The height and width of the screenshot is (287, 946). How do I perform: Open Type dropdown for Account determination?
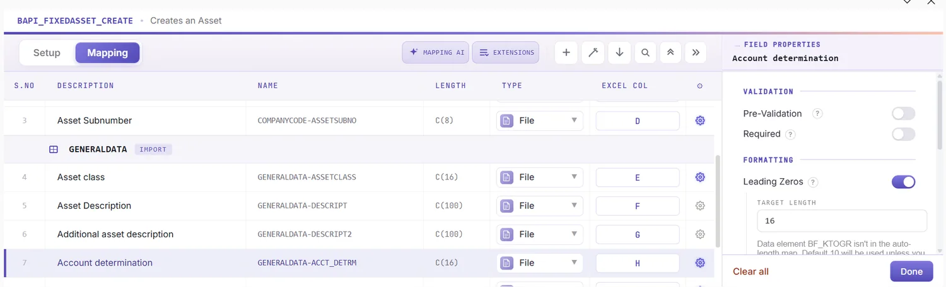(x=540, y=263)
